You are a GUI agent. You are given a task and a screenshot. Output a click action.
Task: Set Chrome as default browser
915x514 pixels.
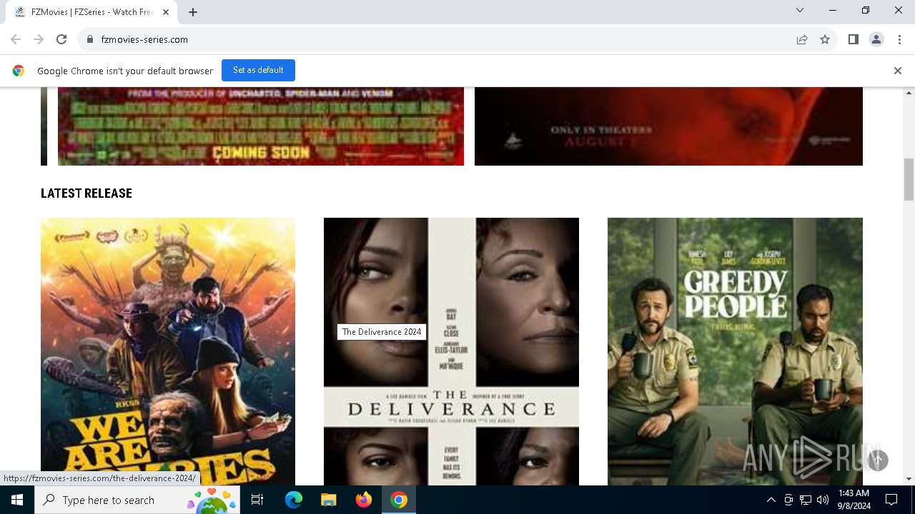pyautogui.click(x=258, y=70)
